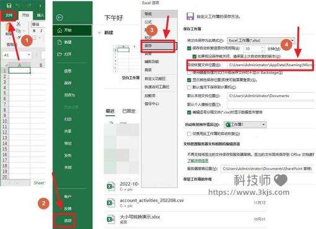Open the customize quick access toolbar arrow
This screenshot has width=316, height=229.
40,6
